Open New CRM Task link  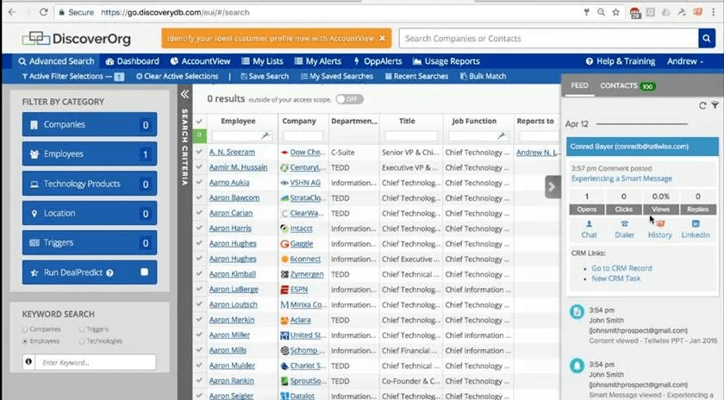point(616,278)
